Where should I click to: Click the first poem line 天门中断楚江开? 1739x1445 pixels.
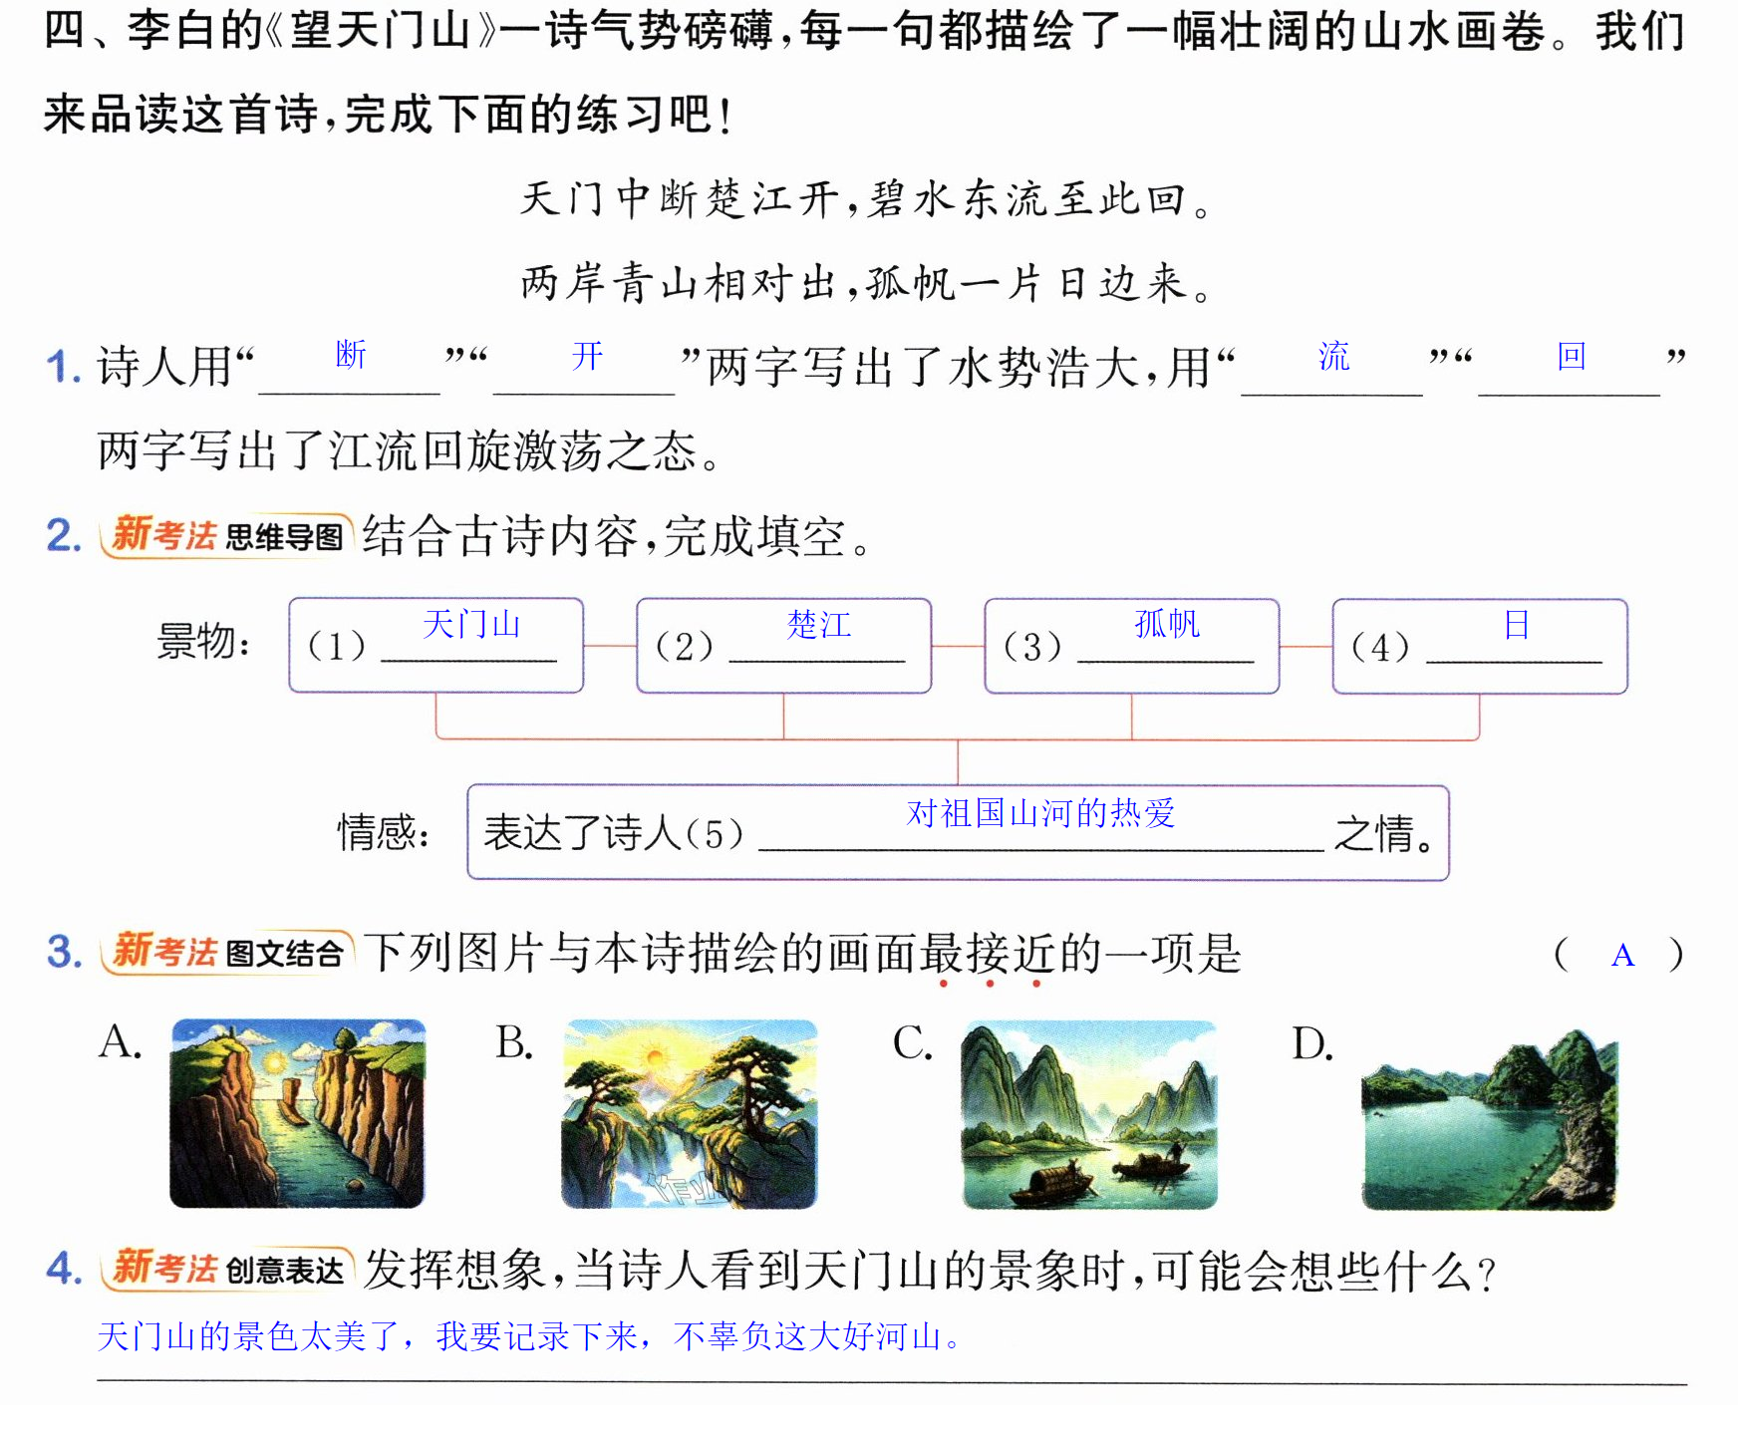pos(680,199)
